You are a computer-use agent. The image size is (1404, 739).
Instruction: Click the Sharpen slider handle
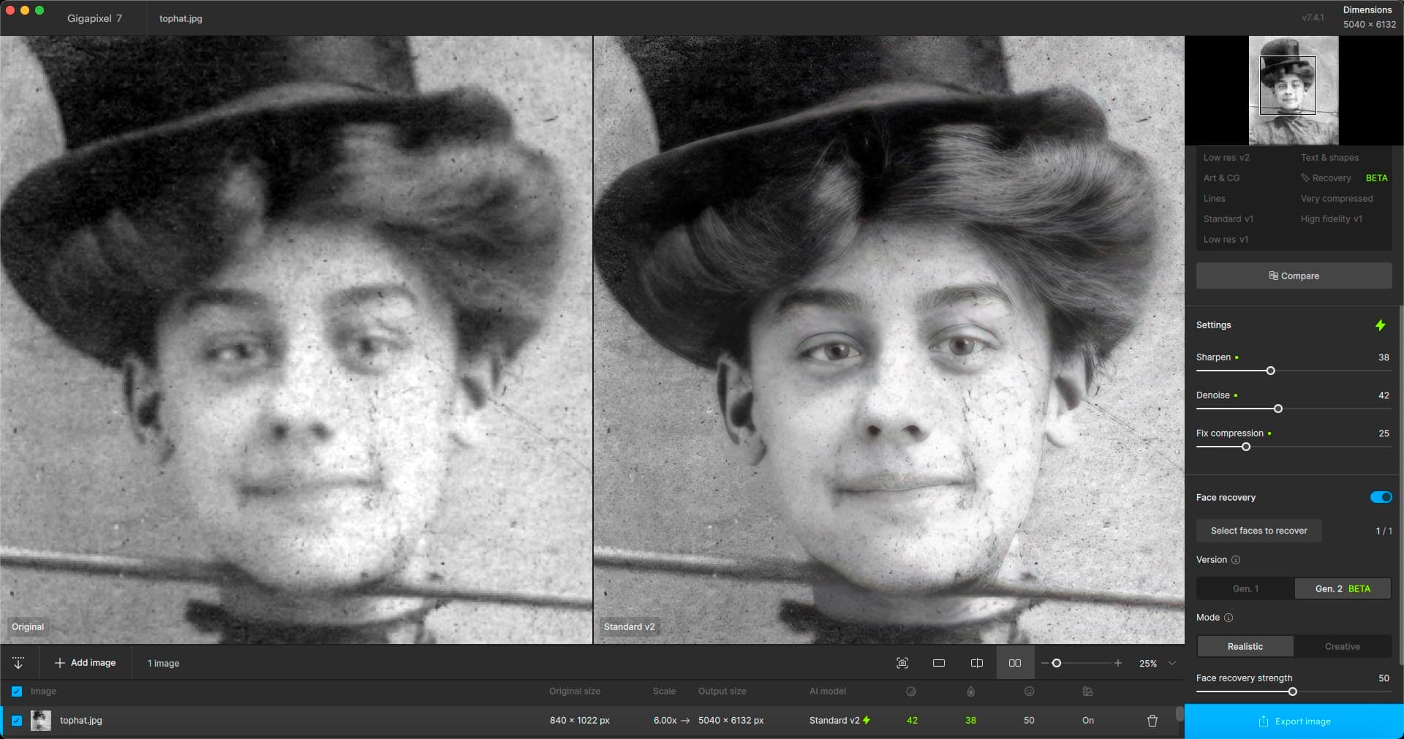click(1270, 371)
